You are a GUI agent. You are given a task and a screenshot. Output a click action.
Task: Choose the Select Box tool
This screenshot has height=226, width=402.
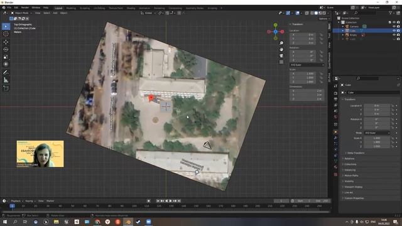coord(6,26)
